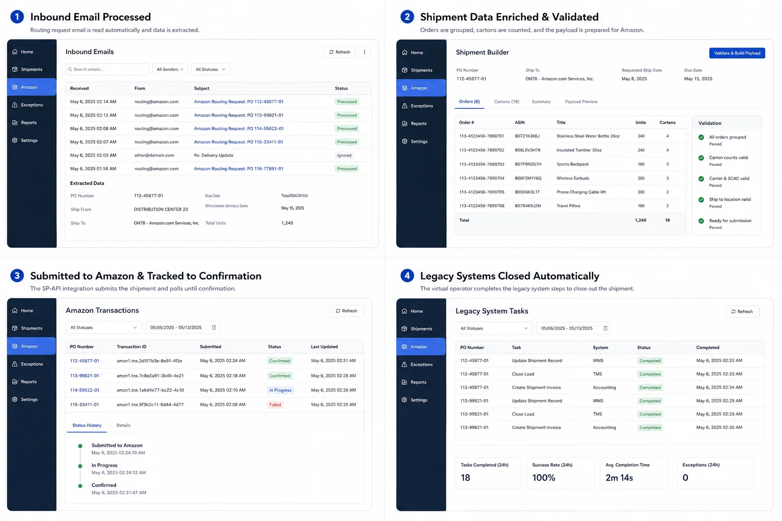Open Settings in the Shipment Builder sidebar

[x=415, y=141]
